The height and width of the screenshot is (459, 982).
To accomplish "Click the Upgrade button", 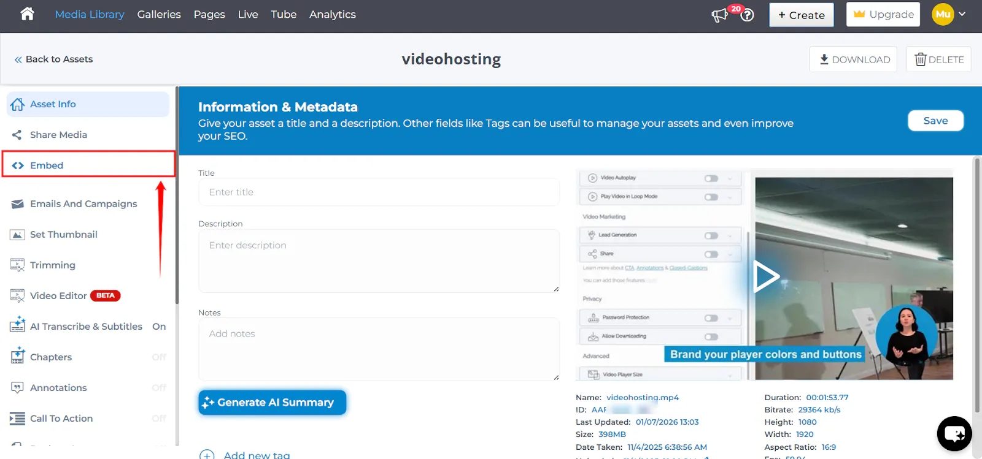I will pos(883,15).
